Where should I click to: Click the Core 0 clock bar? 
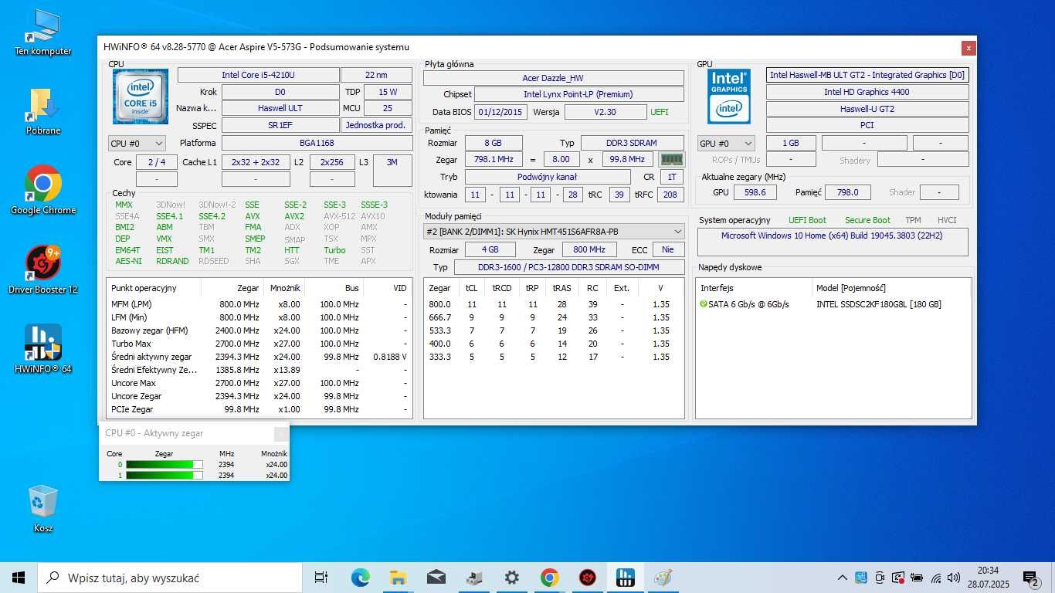click(165, 464)
